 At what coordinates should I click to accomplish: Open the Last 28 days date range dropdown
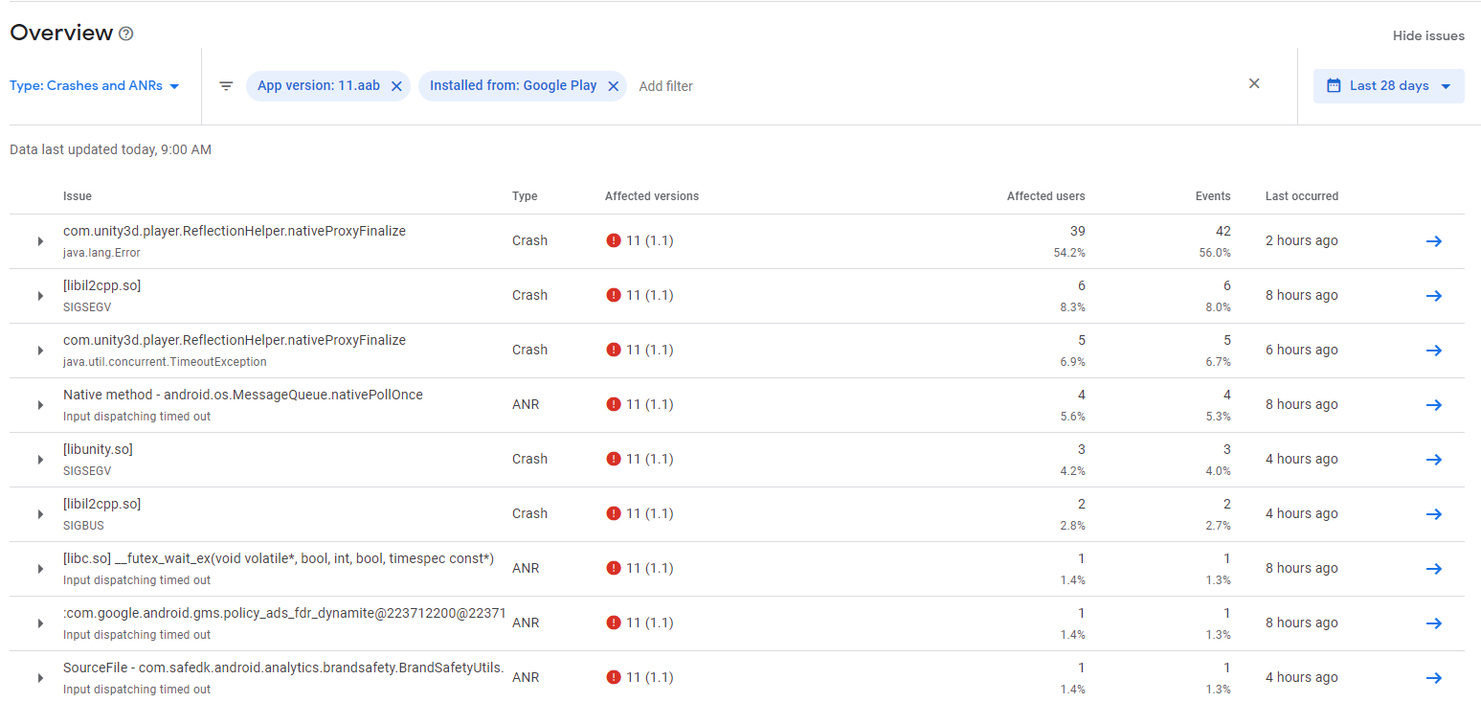(x=1388, y=86)
